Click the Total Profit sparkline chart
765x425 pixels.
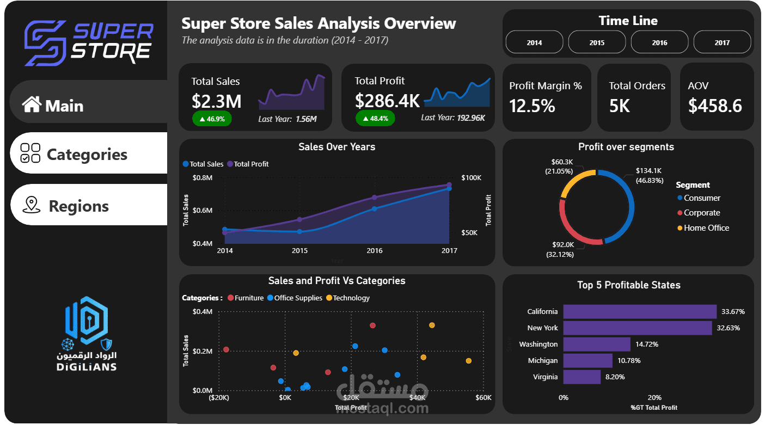click(457, 91)
